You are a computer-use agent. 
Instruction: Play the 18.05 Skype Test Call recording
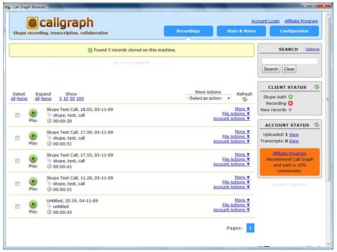pos(33,113)
